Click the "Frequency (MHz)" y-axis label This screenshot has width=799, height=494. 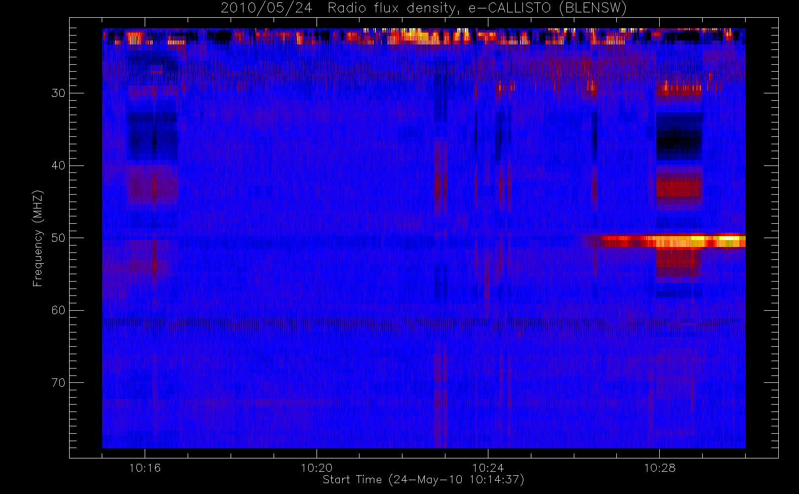[38, 238]
